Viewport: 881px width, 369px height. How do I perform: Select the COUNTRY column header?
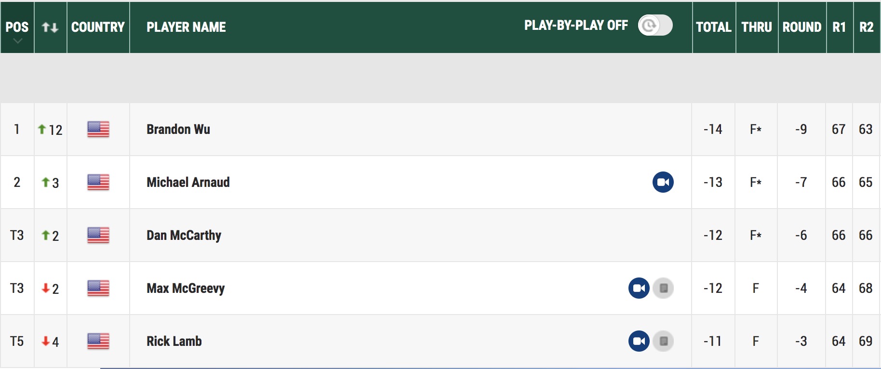[98, 27]
